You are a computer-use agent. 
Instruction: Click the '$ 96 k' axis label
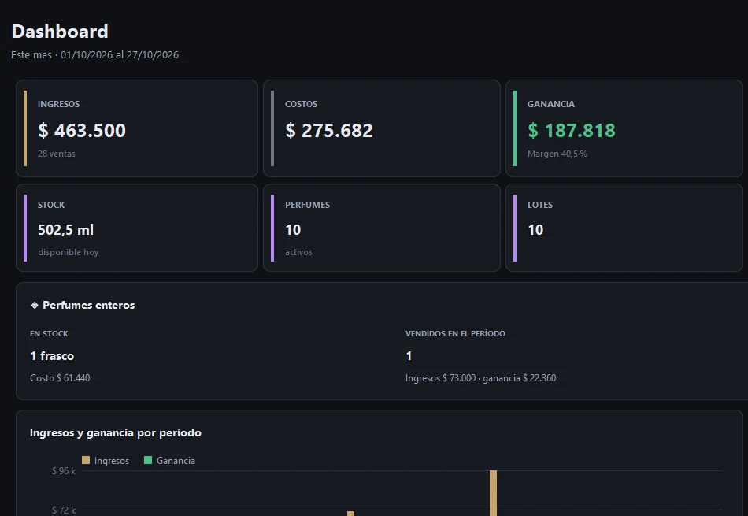point(64,471)
